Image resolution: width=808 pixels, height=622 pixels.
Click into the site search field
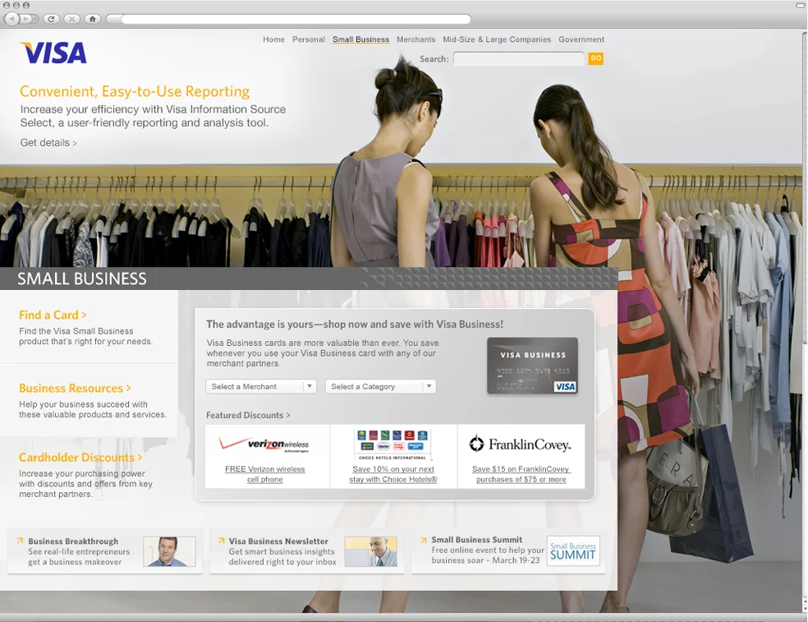coord(518,59)
